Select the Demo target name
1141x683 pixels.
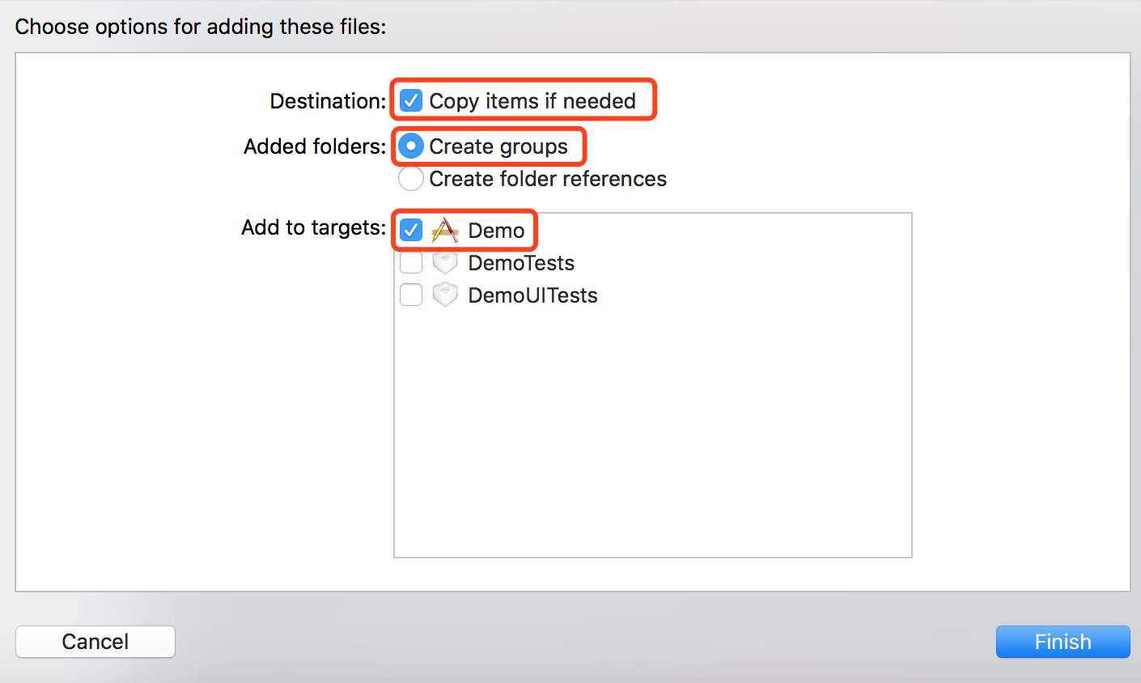[496, 231]
